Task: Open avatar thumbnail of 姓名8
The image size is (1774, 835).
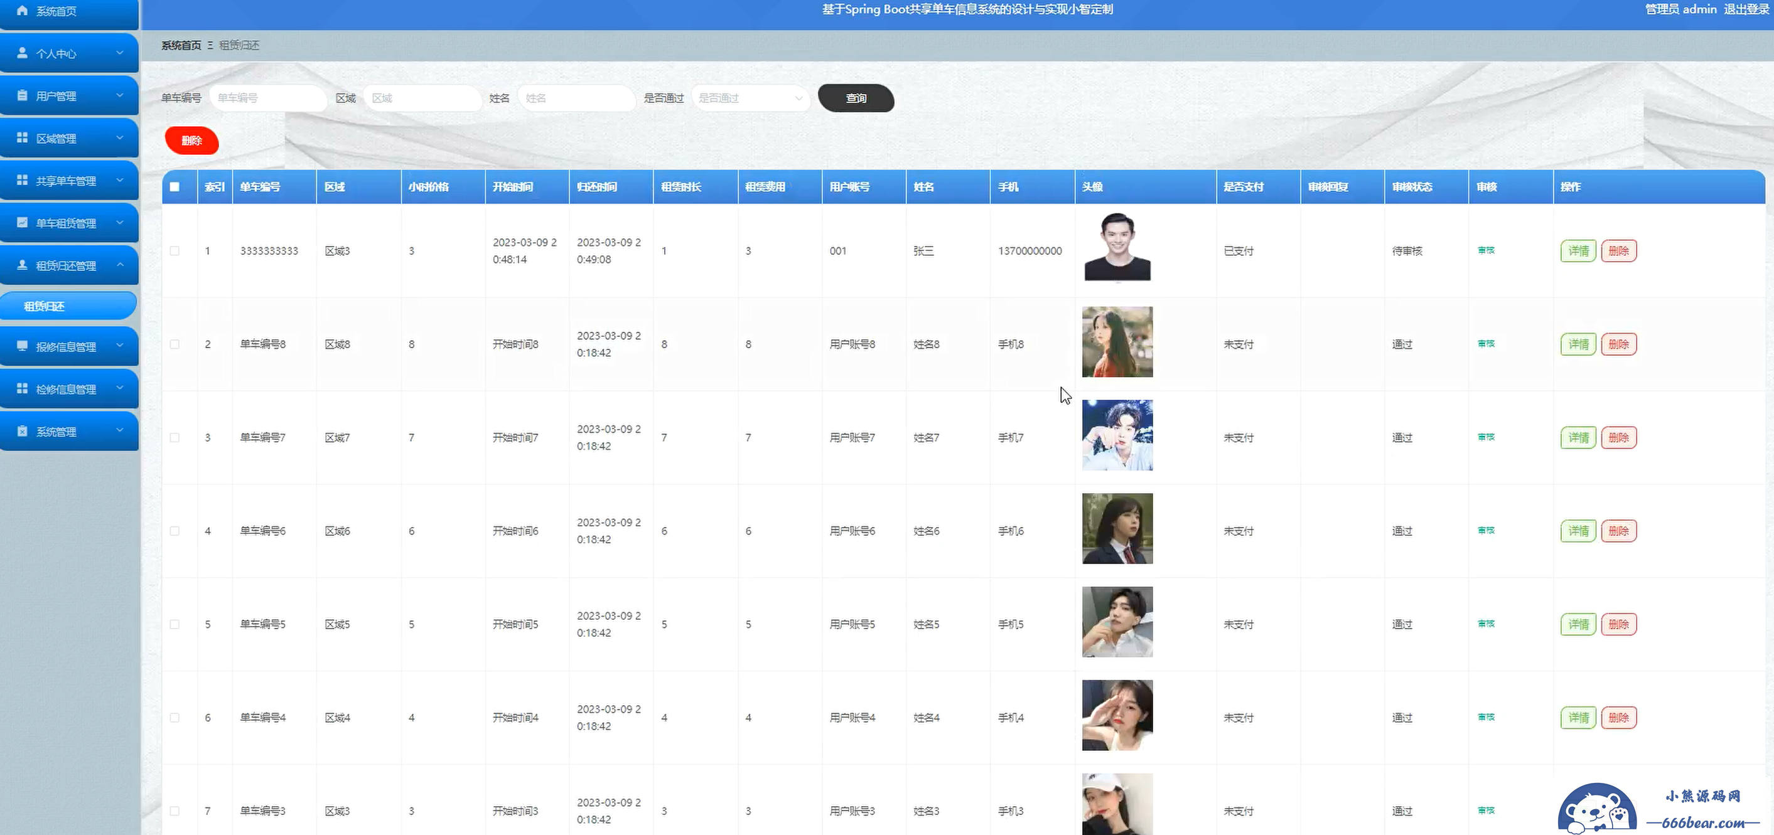Action: (x=1117, y=341)
